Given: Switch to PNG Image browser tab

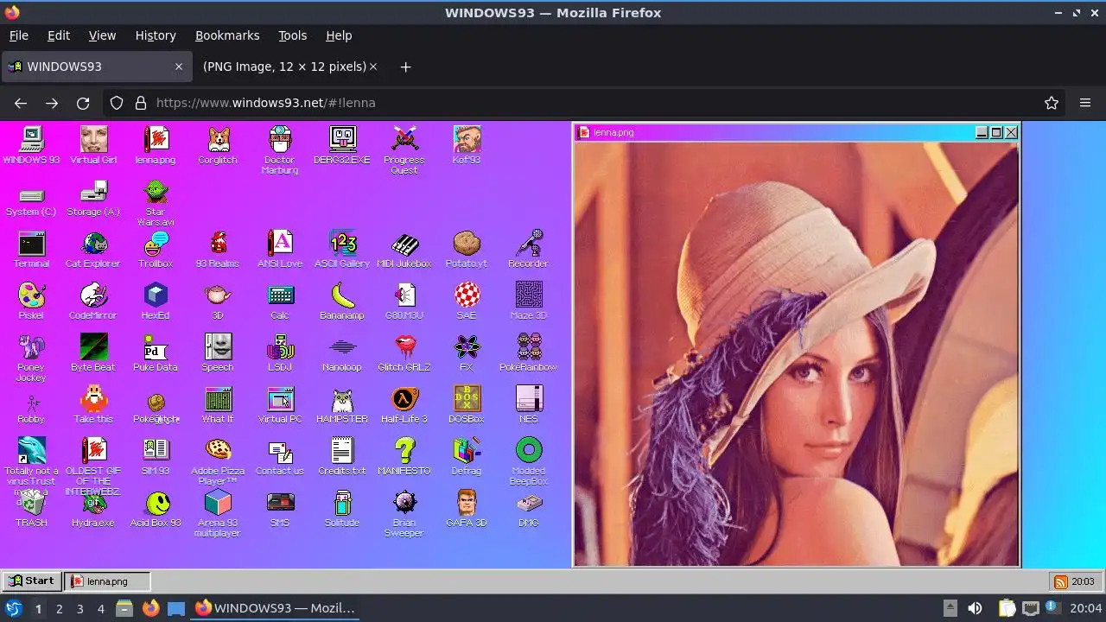Looking at the screenshot, I should pos(289,67).
